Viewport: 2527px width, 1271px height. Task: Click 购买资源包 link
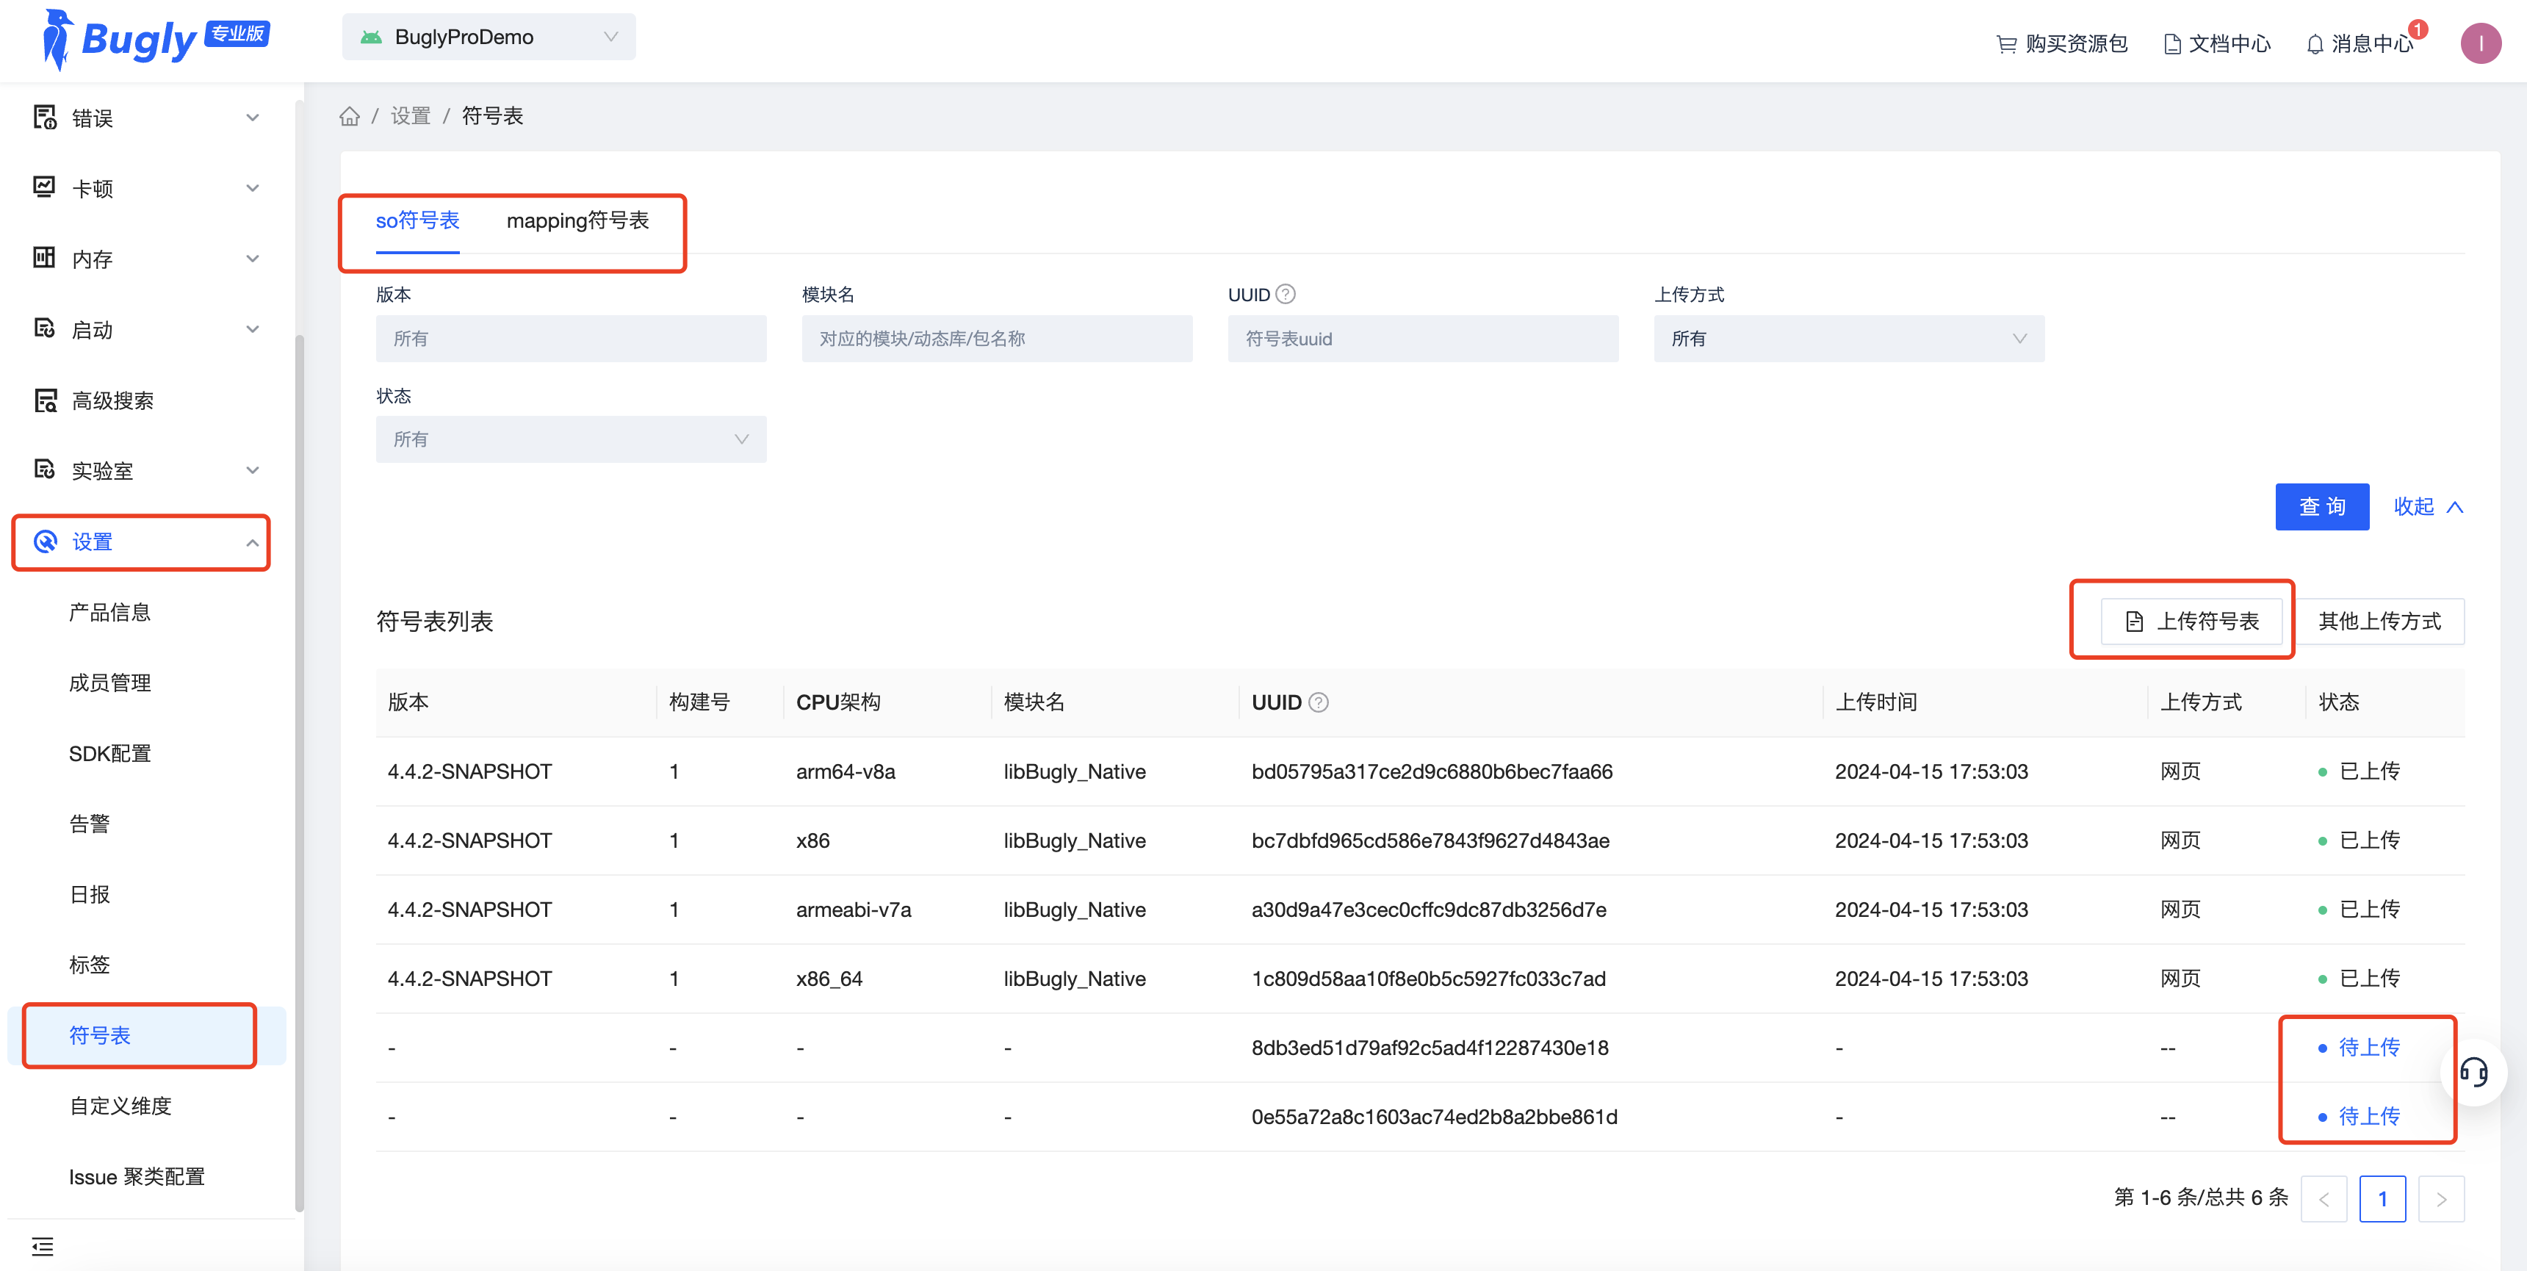coord(2061,44)
